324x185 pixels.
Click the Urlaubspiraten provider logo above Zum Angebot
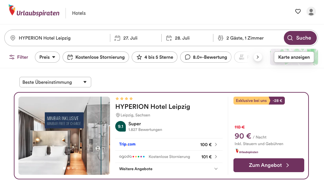pyautogui.click(x=247, y=151)
